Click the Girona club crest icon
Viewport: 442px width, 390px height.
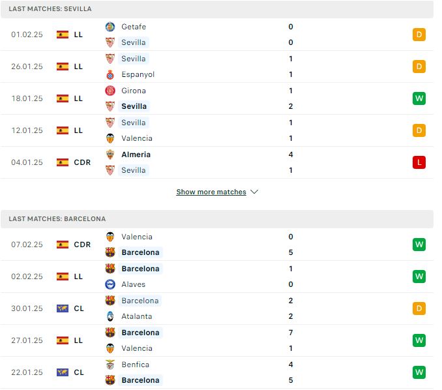point(110,91)
